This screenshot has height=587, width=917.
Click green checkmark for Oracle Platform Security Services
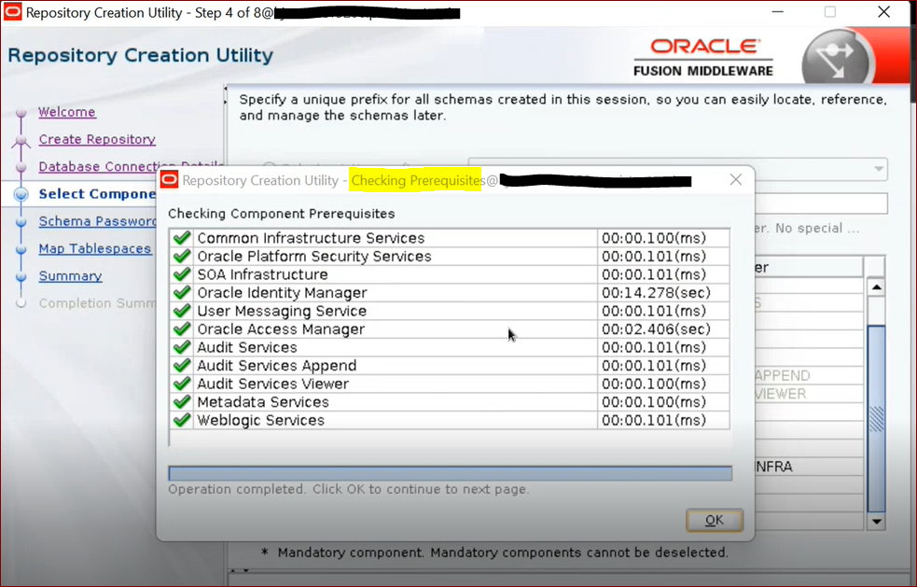182,256
